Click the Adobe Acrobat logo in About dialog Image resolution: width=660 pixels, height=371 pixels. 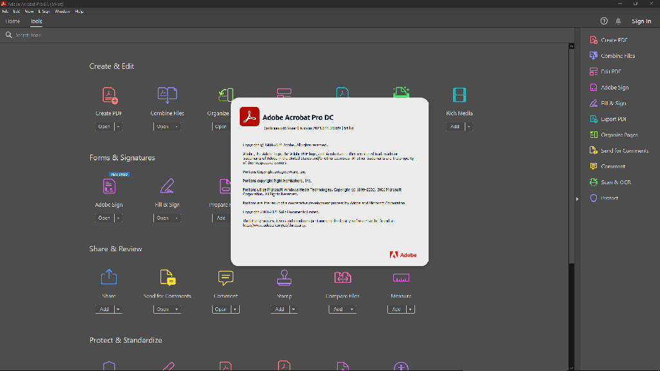pos(249,117)
